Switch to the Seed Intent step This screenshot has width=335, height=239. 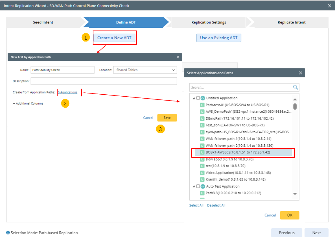(43, 22)
